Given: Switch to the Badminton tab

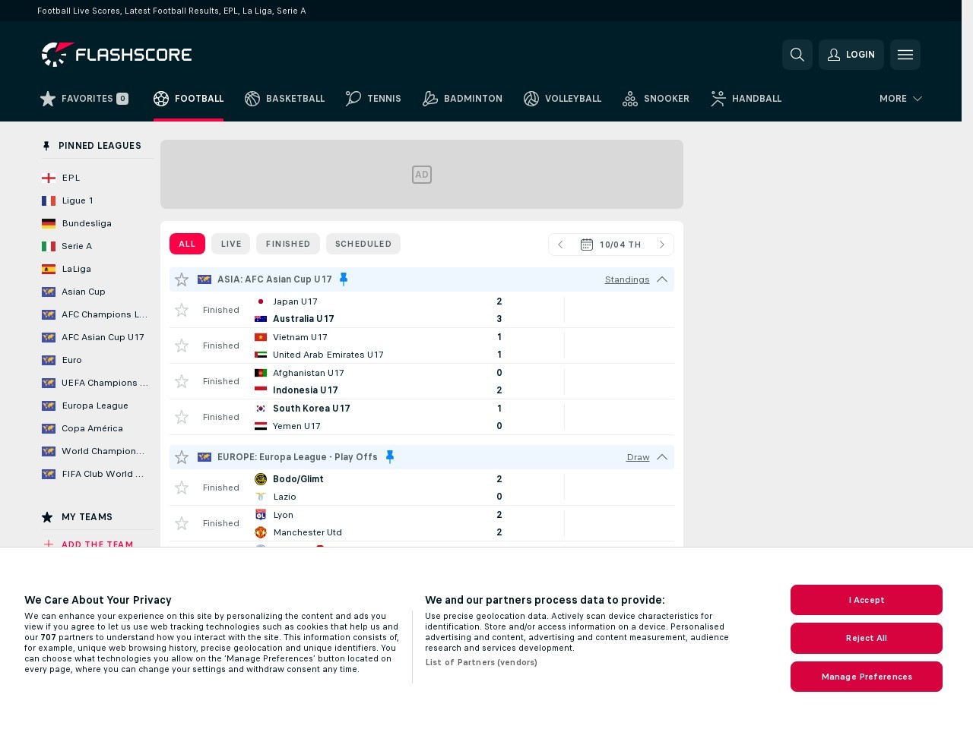Looking at the screenshot, I should tap(462, 99).
